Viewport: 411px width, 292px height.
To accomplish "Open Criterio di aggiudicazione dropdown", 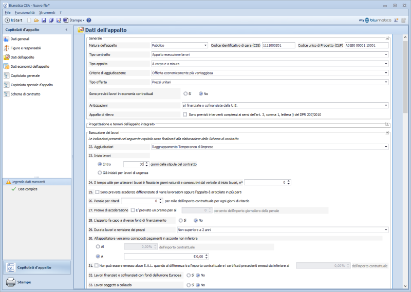I will (x=386, y=73).
